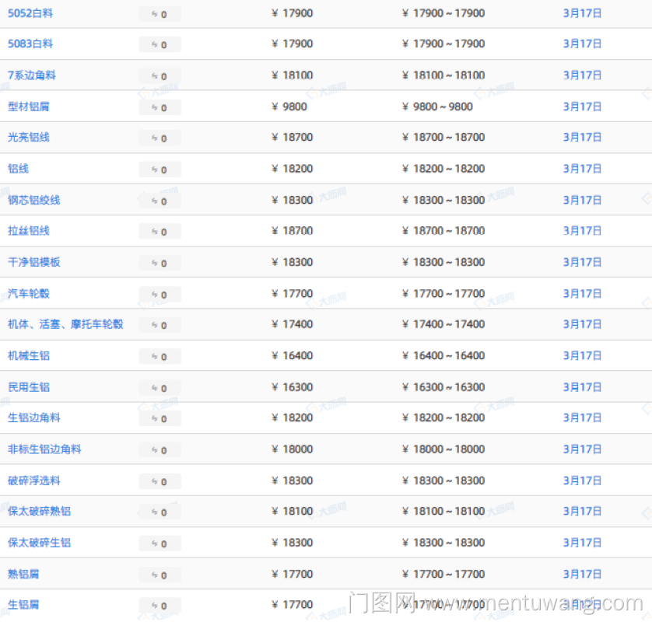Click the 3月17日 date for 生铝边角料
This screenshot has height=622, width=652.
pyautogui.click(x=582, y=418)
